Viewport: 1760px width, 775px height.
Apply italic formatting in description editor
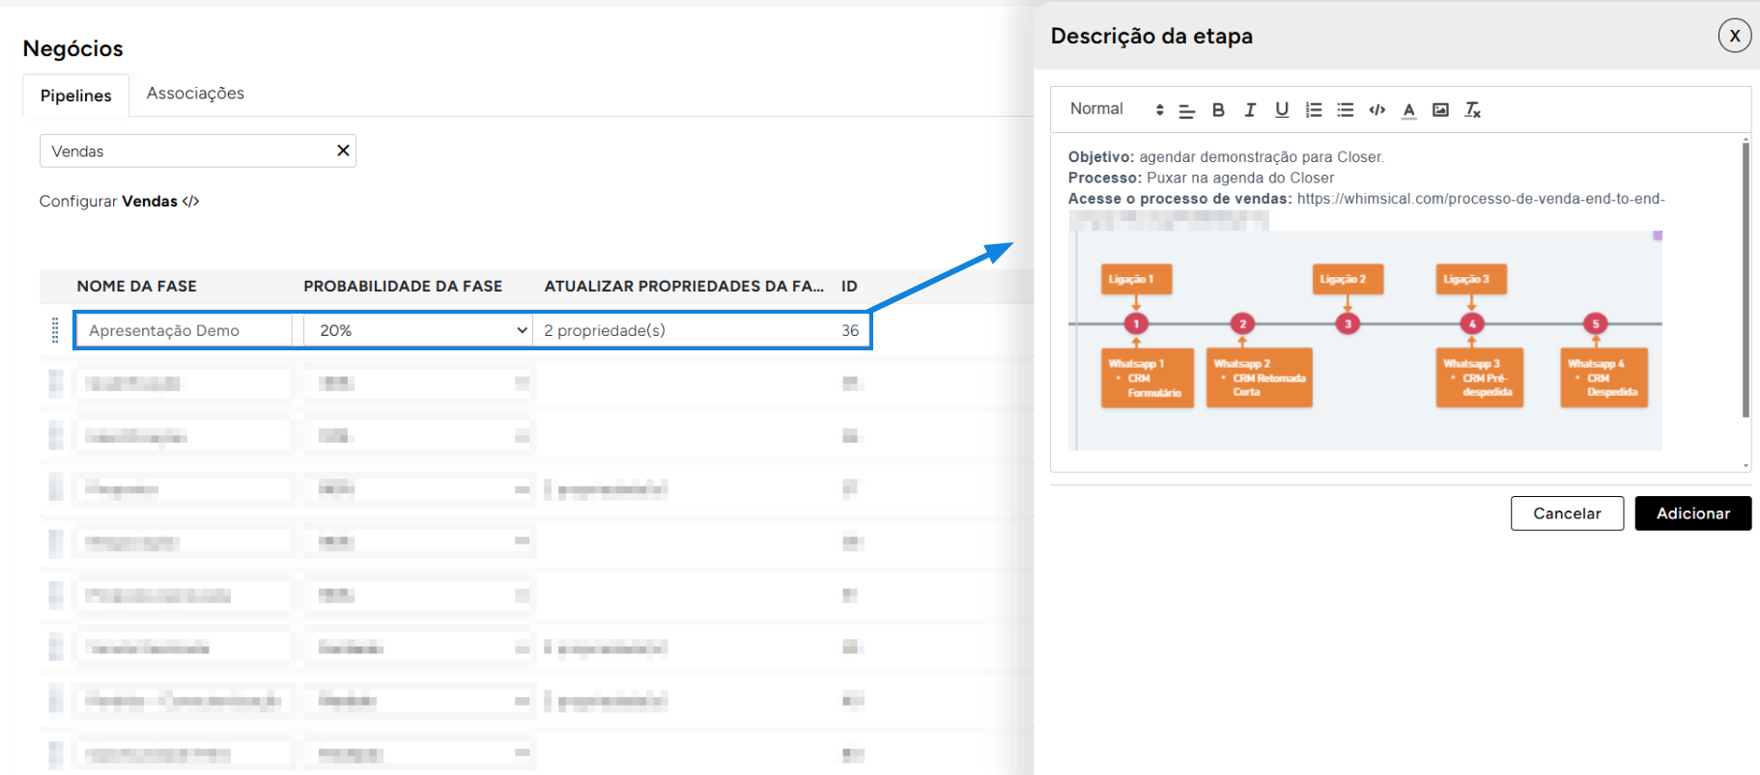coord(1250,110)
